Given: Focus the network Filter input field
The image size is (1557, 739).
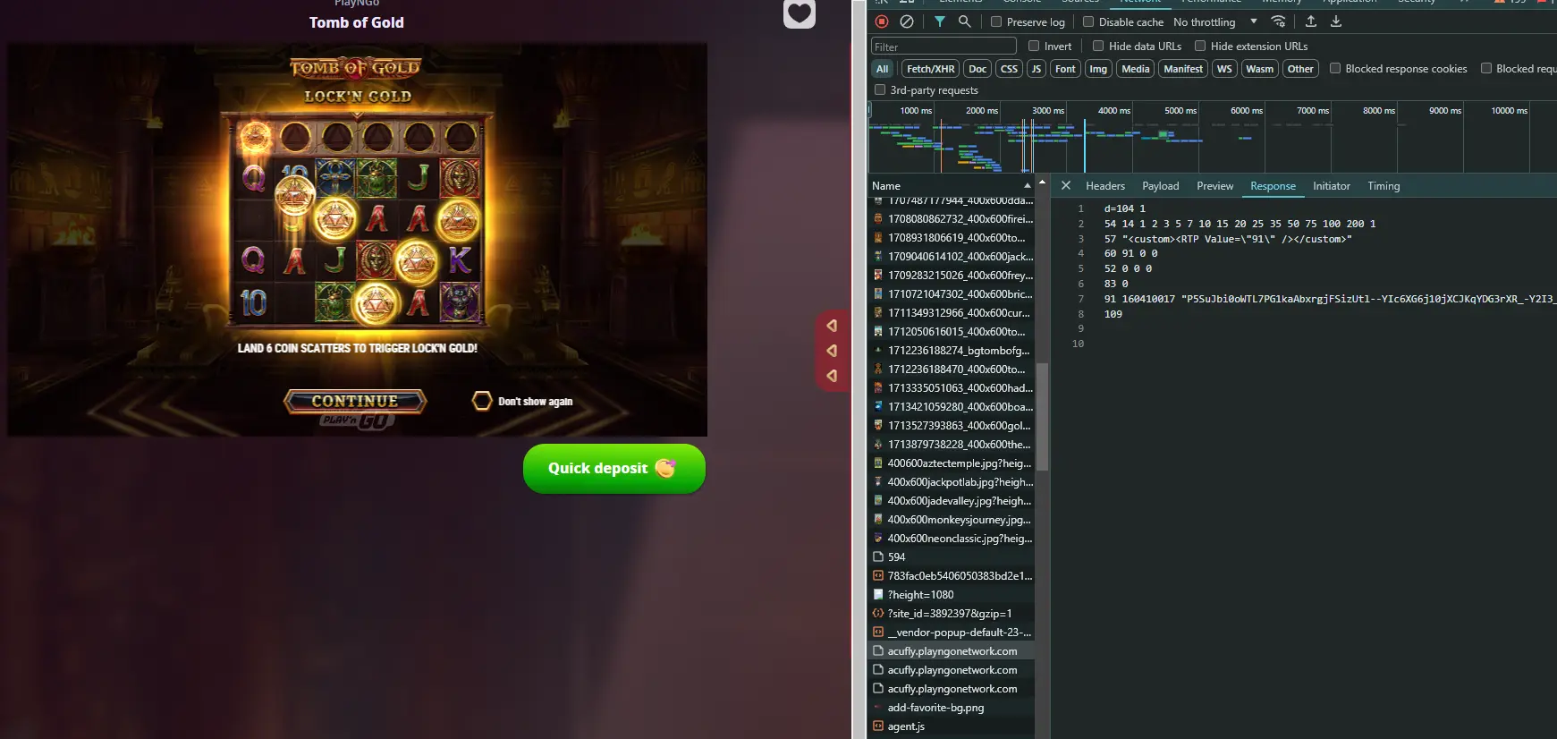Looking at the screenshot, I should (944, 47).
